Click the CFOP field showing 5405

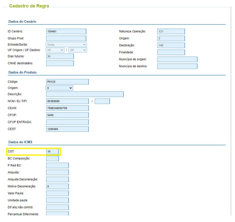67,115
